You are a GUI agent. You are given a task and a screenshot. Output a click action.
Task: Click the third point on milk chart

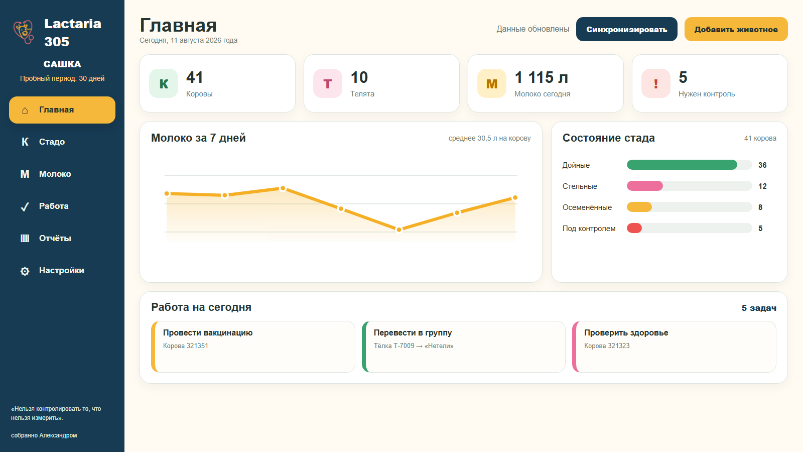pos(283,188)
